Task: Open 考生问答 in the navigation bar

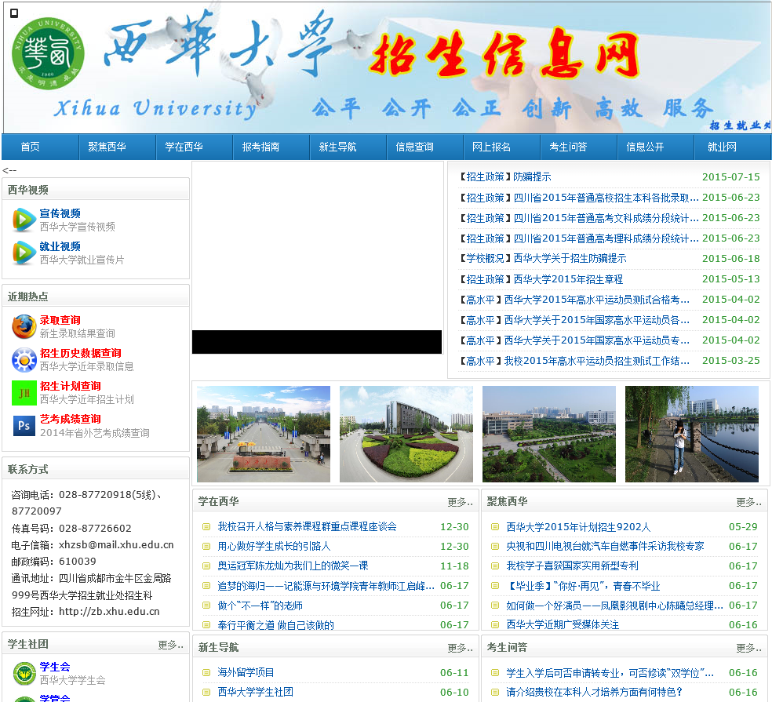Action: click(568, 147)
